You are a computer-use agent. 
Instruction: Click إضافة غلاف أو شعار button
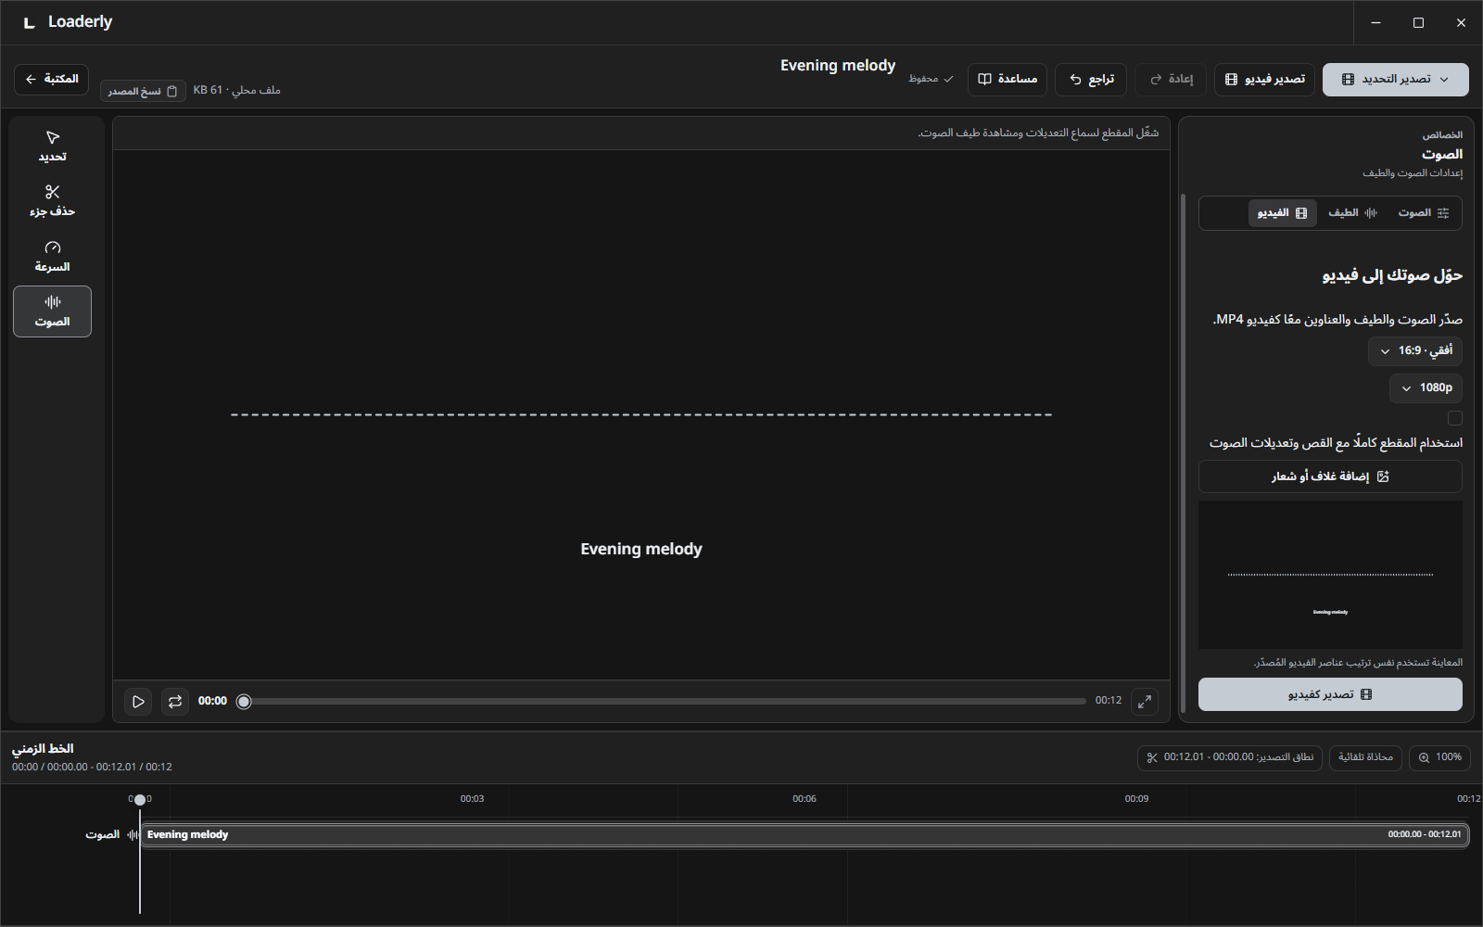[x=1330, y=476]
